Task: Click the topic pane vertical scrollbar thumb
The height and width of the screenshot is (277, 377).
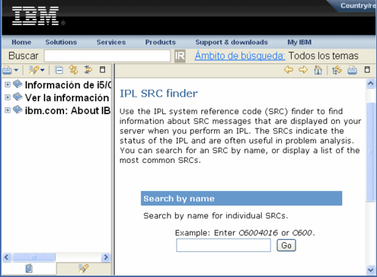Action: tap(371, 152)
